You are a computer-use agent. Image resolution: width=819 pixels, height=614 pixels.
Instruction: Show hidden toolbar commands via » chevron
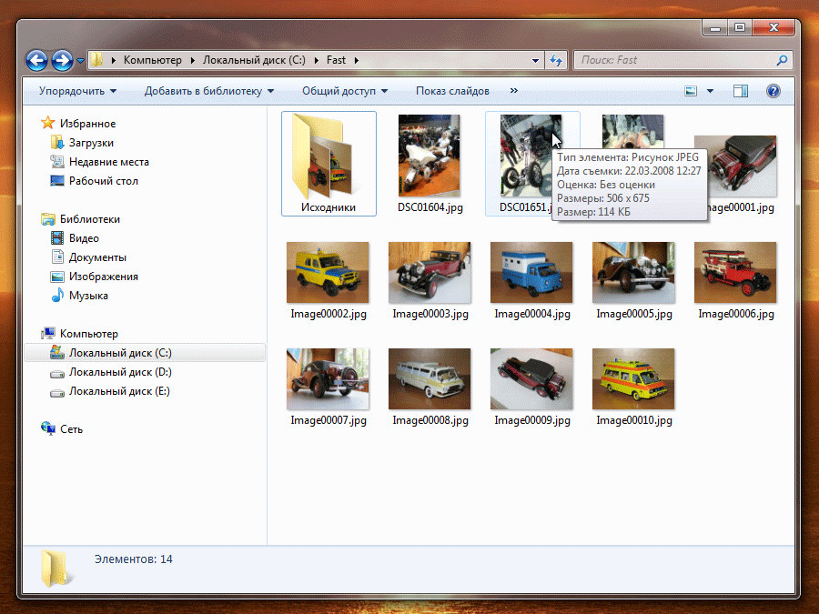pos(514,91)
